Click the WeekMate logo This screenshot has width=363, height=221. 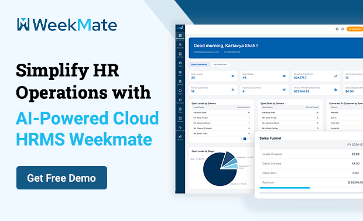(67, 25)
